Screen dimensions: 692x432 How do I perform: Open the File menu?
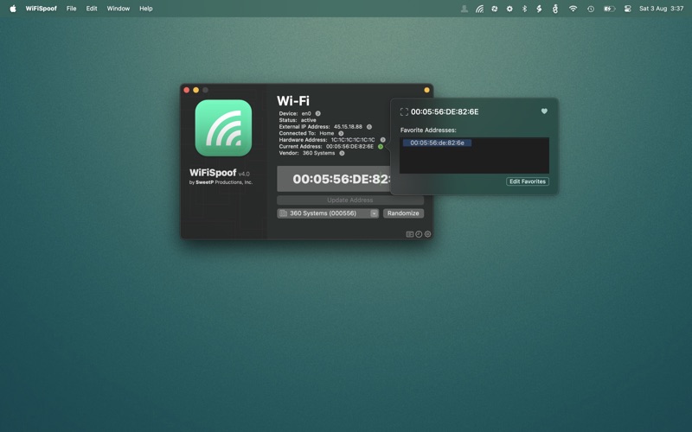click(71, 9)
